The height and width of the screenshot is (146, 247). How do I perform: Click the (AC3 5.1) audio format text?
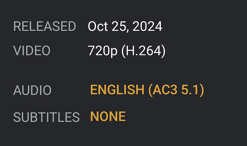point(176,90)
